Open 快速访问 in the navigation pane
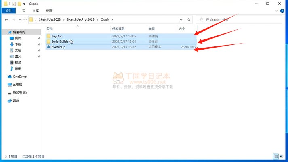 click(x=19, y=32)
